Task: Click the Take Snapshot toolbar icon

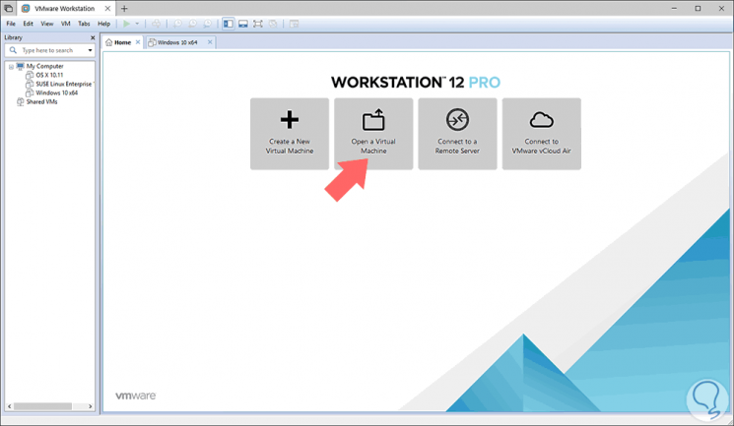Action: click(178, 24)
